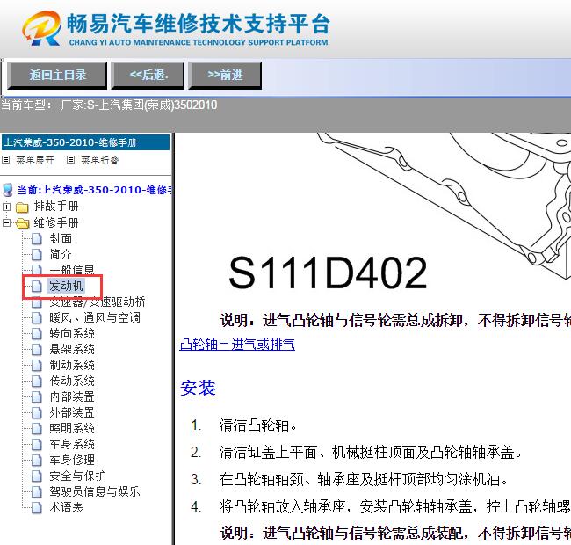Open the 制动系统 section
Viewport: 571px width, 545px height.
click(72, 365)
